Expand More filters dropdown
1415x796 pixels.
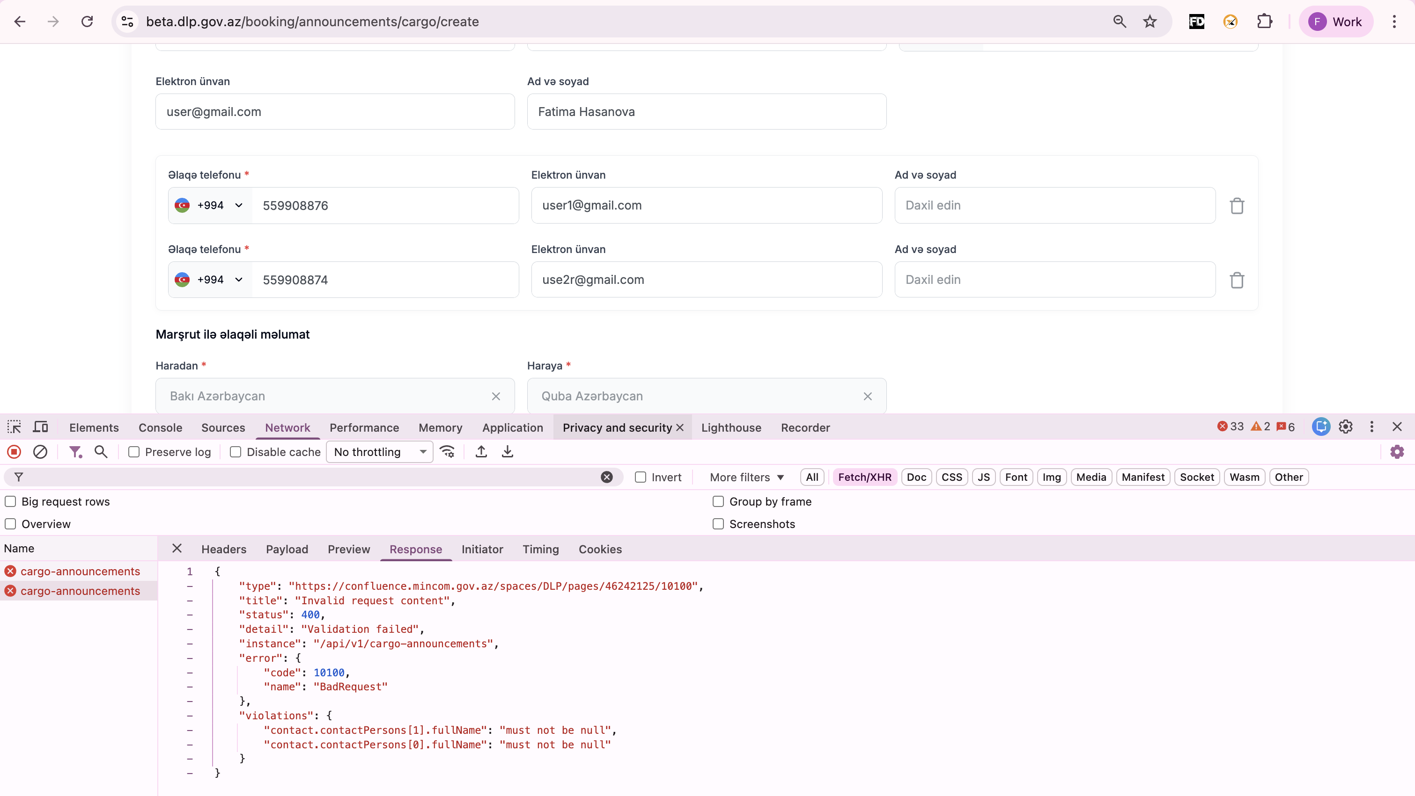[746, 477]
